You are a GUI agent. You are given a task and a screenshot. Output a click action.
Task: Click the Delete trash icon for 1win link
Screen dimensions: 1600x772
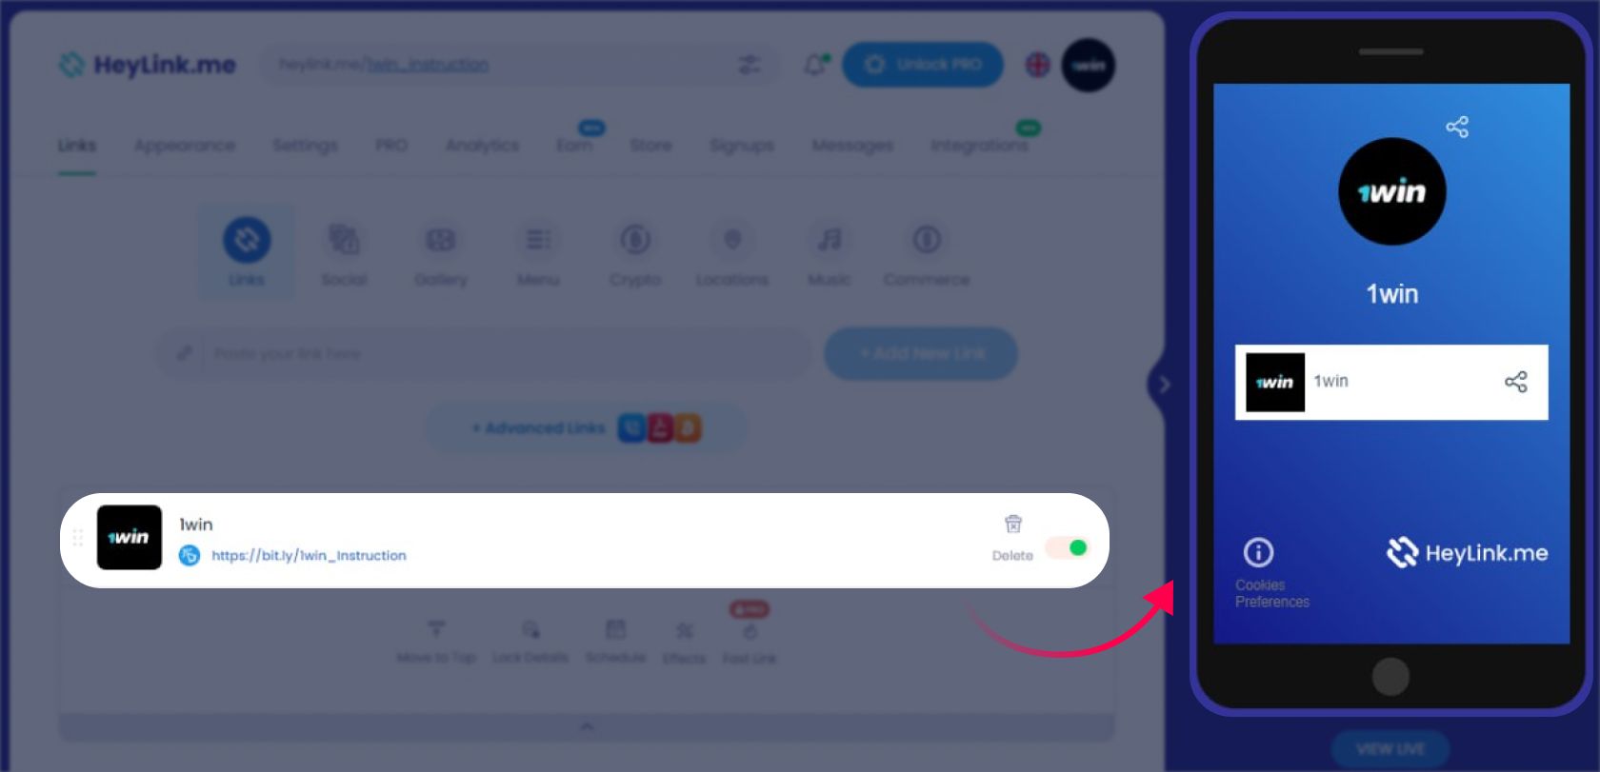pos(1013,524)
